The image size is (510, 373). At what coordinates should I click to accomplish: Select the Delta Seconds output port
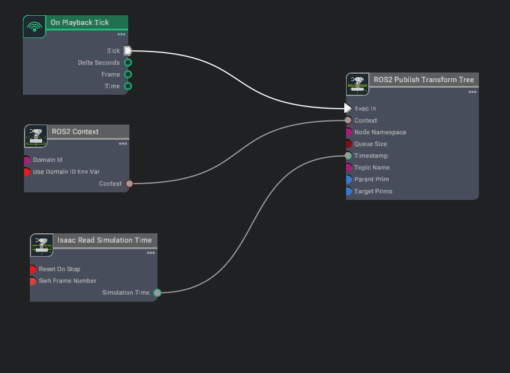[128, 63]
